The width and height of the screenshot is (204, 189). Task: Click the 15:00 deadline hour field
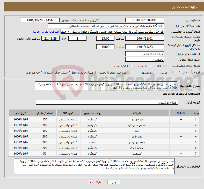pos(105,39)
